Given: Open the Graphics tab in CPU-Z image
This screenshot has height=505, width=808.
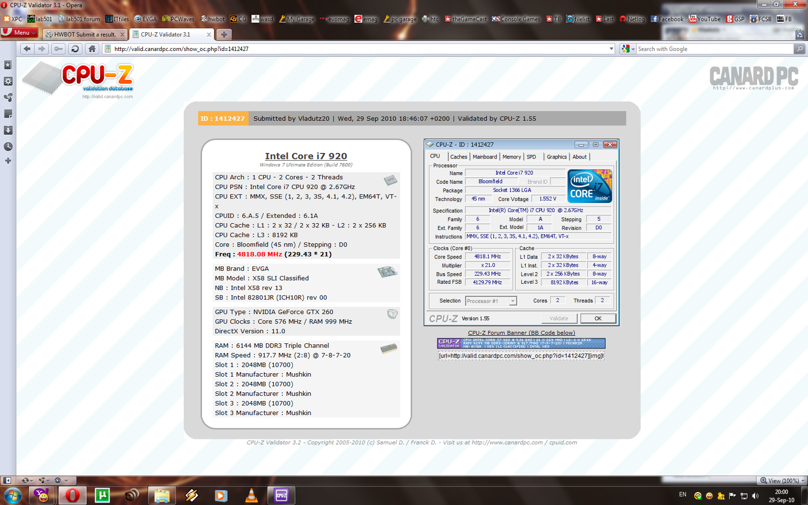Looking at the screenshot, I should click(557, 157).
